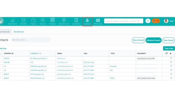The height and width of the screenshot is (98, 175).
Task: Click the President title cell
Action: [113, 66]
